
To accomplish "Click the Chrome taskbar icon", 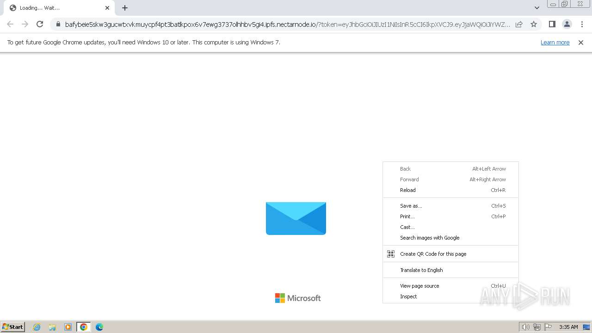I will pos(84,327).
